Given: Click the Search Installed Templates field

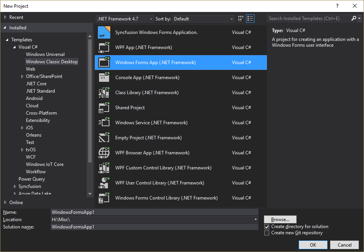Looking at the screenshot, I should (309, 18).
